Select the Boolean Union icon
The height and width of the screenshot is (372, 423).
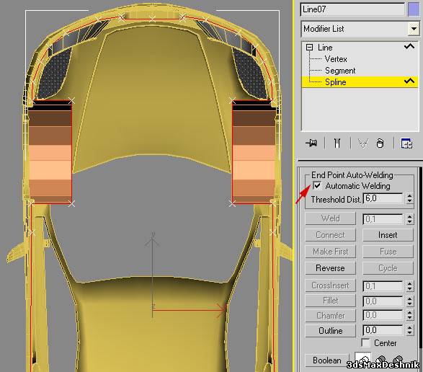pyautogui.click(x=363, y=359)
